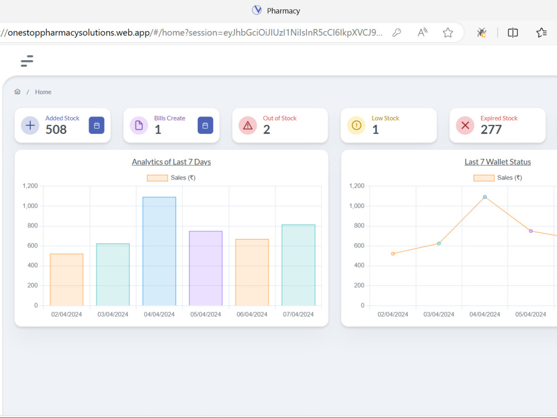The width and height of the screenshot is (557, 418).
Task: Click the 05/04/2024 wallet chart axis label
Action: point(531,314)
